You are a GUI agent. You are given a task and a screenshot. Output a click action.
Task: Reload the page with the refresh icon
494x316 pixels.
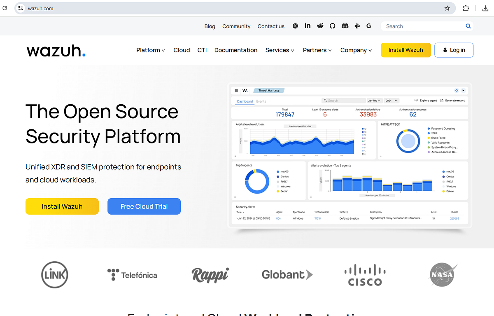(x=6, y=8)
